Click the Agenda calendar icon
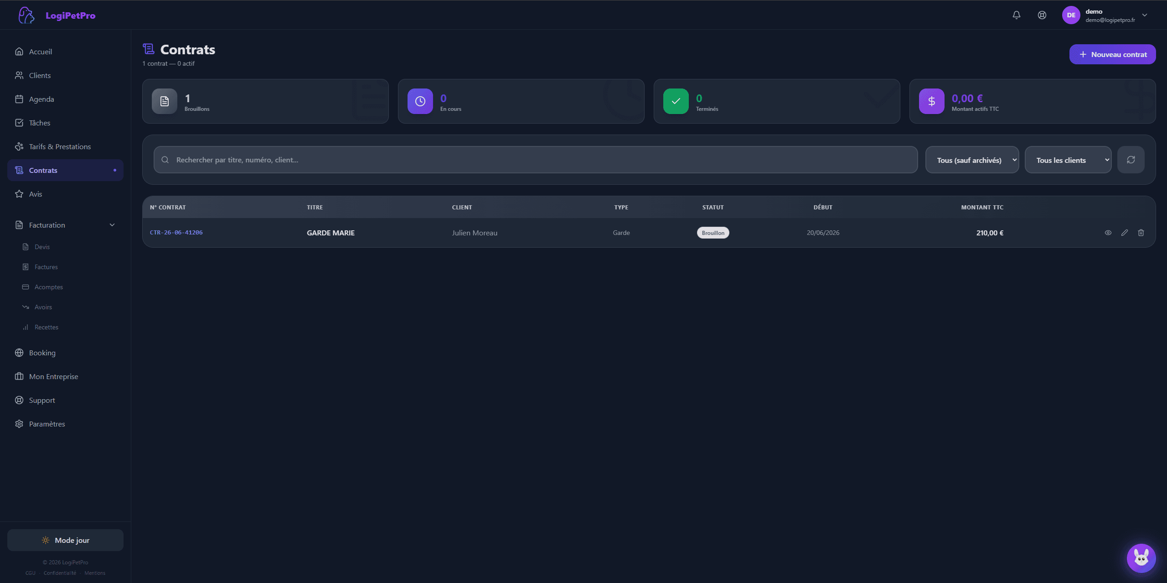 pyautogui.click(x=19, y=99)
